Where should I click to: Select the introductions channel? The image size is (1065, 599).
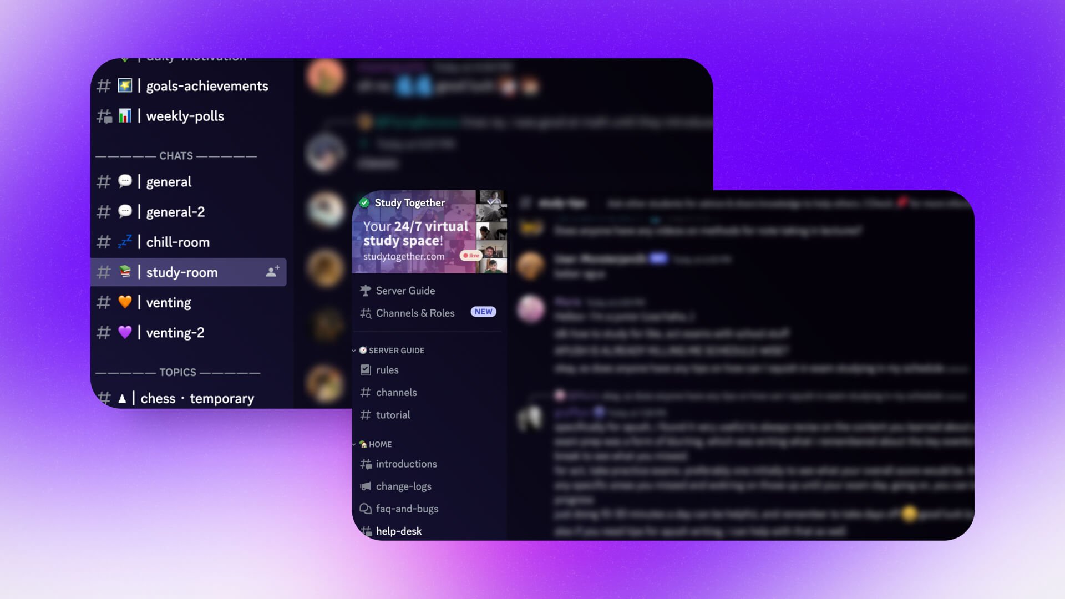click(x=406, y=464)
